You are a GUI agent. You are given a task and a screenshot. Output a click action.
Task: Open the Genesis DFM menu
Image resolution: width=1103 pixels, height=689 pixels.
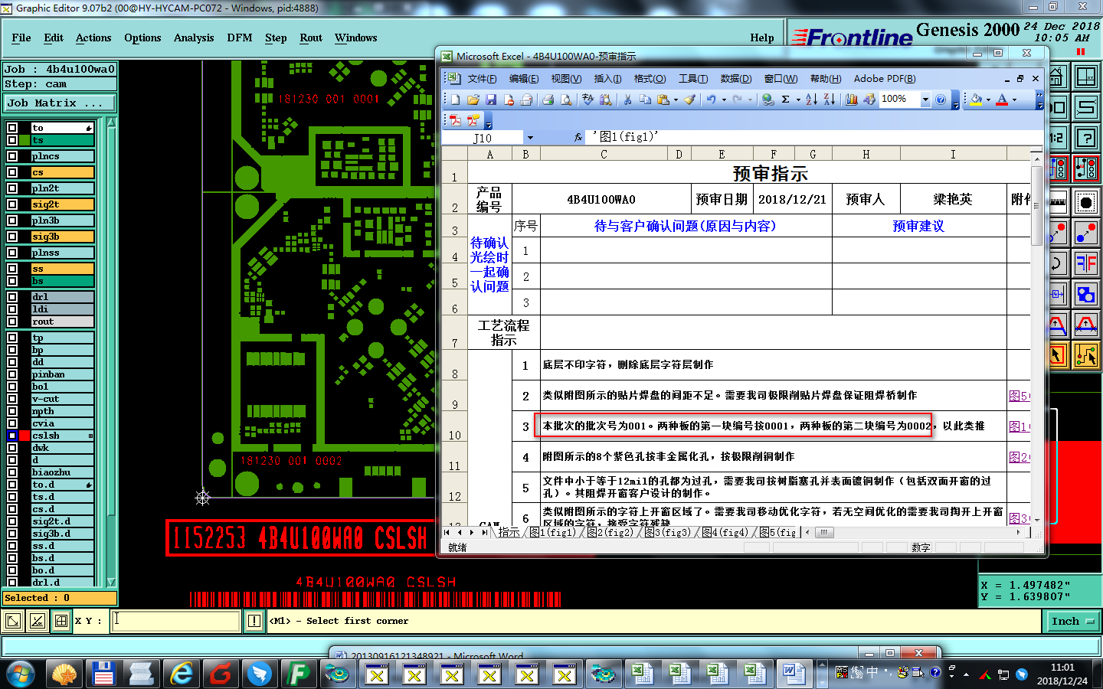[240, 38]
